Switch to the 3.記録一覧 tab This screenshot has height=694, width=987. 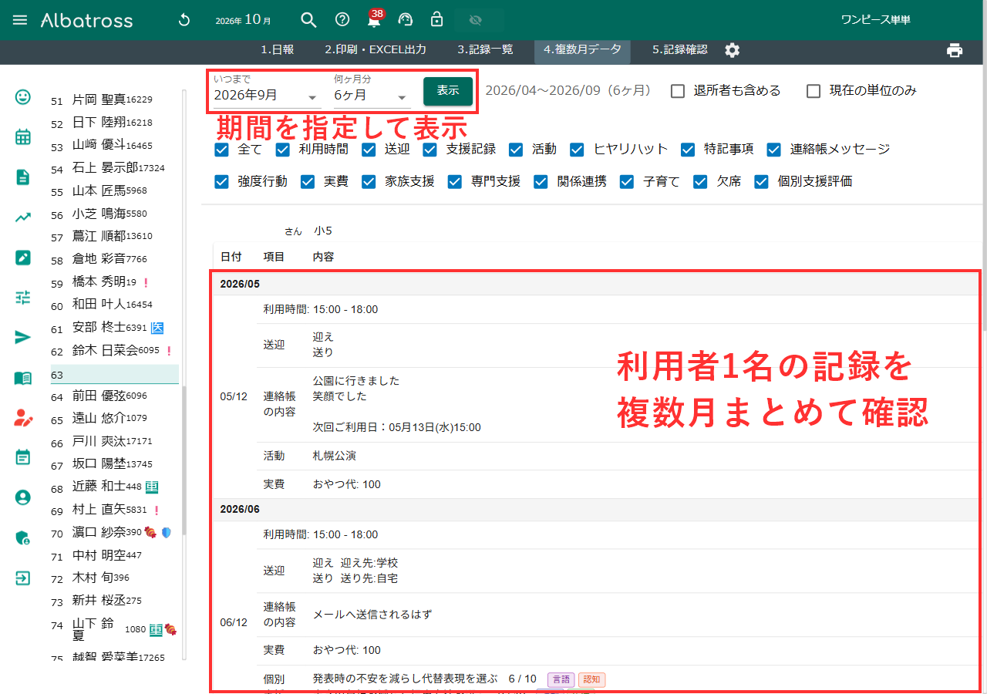coord(485,49)
